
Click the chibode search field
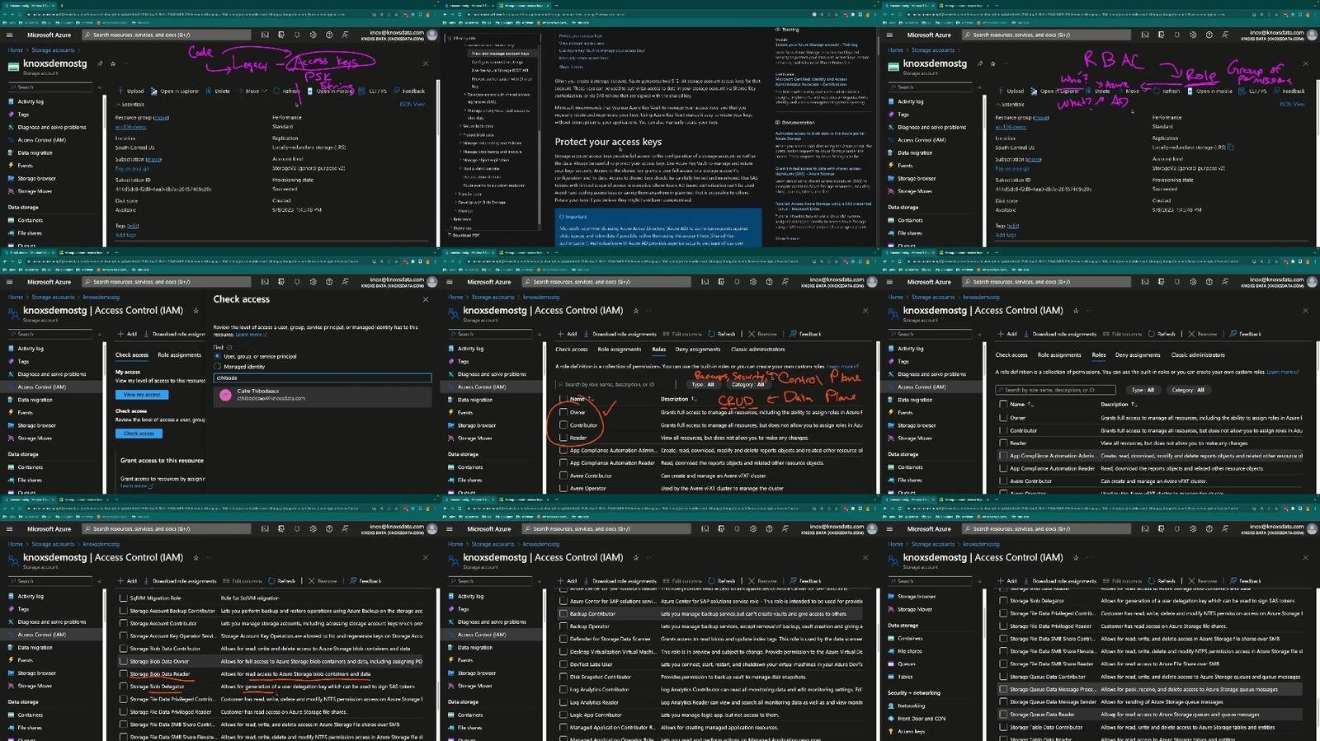pyautogui.click(x=323, y=378)
